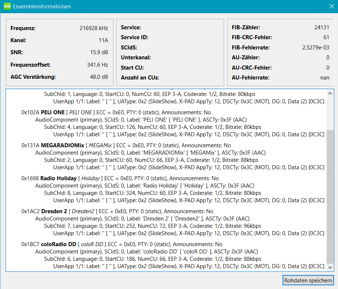Click the Rohdaten speichern button
Image resolution: width=338 pixels, height=289 pixels.
[x=308, y=281]
